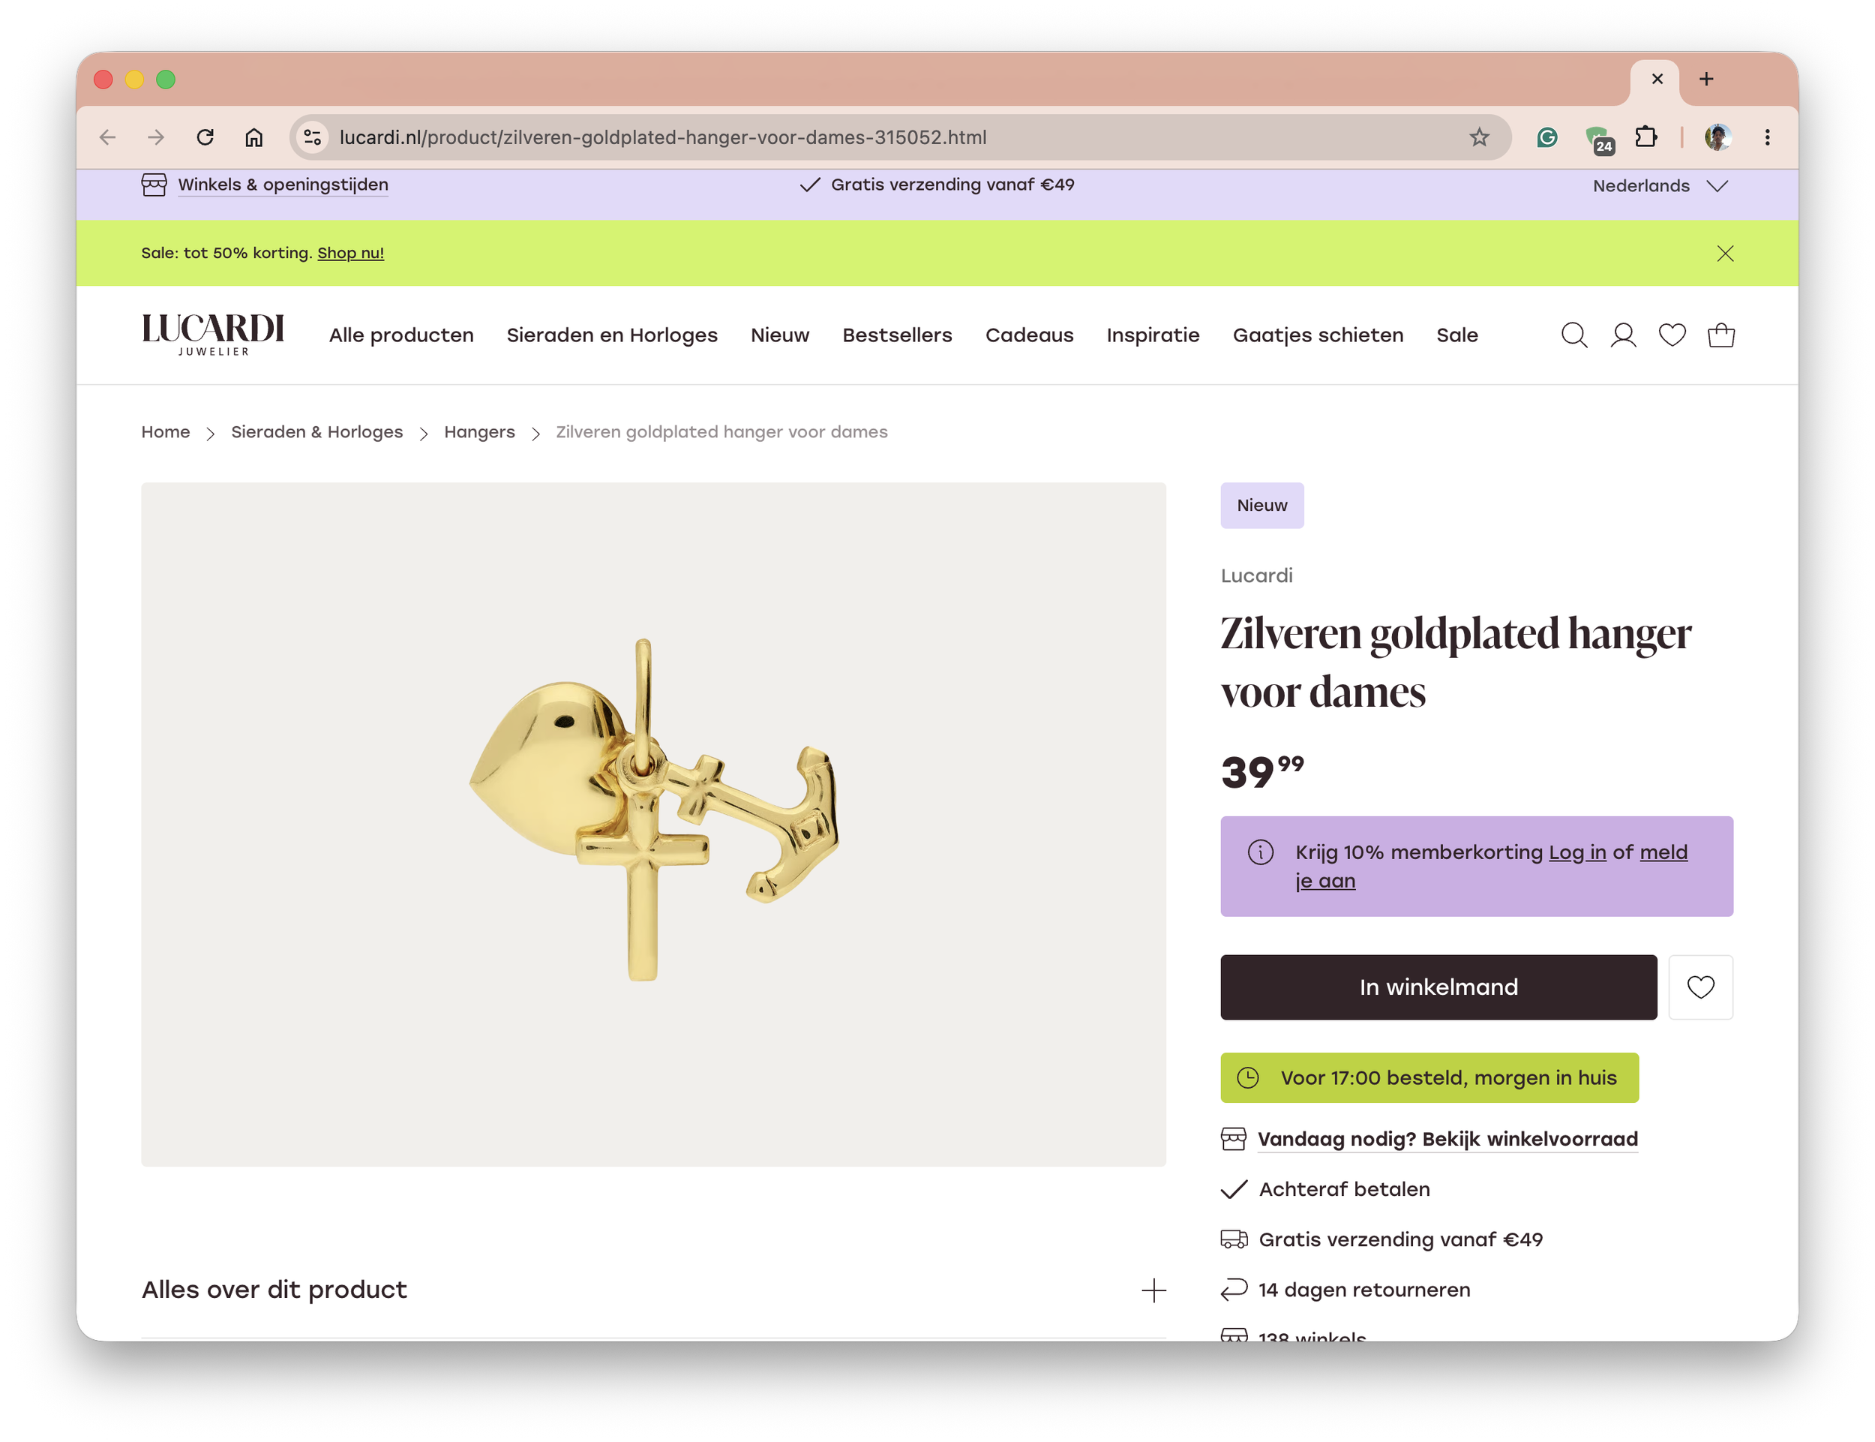This screenshot has height=1442, width=1875.
Task: Add product to wishlist heart button
Action: click(1700, 987)
